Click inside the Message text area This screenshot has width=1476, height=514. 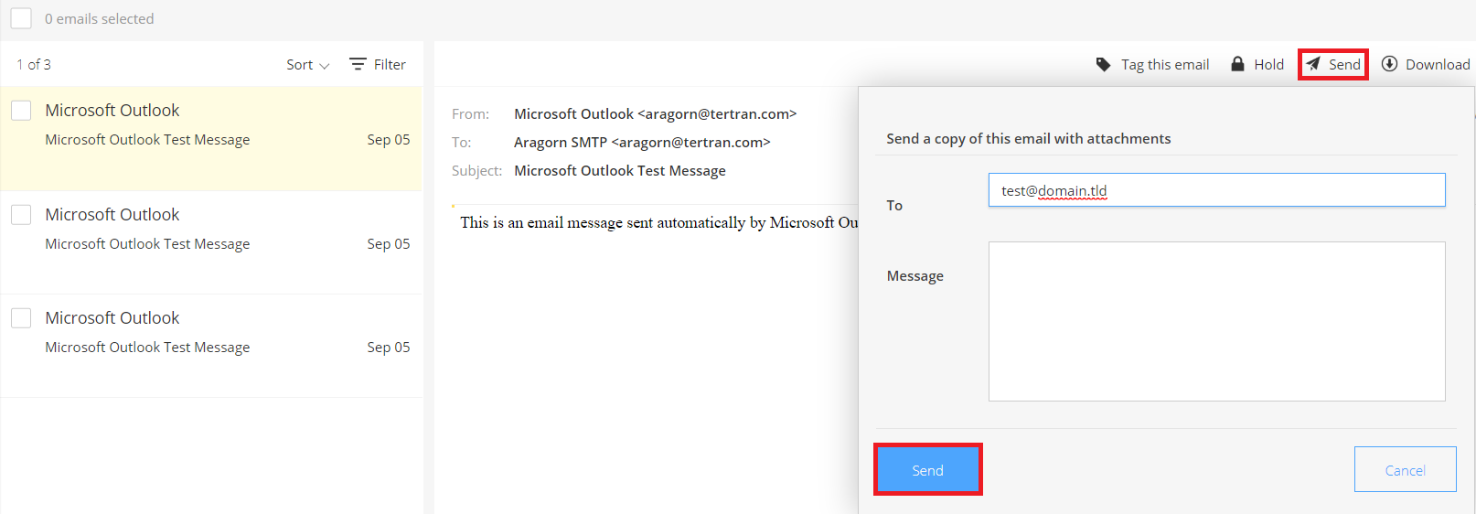(1216, 321)
